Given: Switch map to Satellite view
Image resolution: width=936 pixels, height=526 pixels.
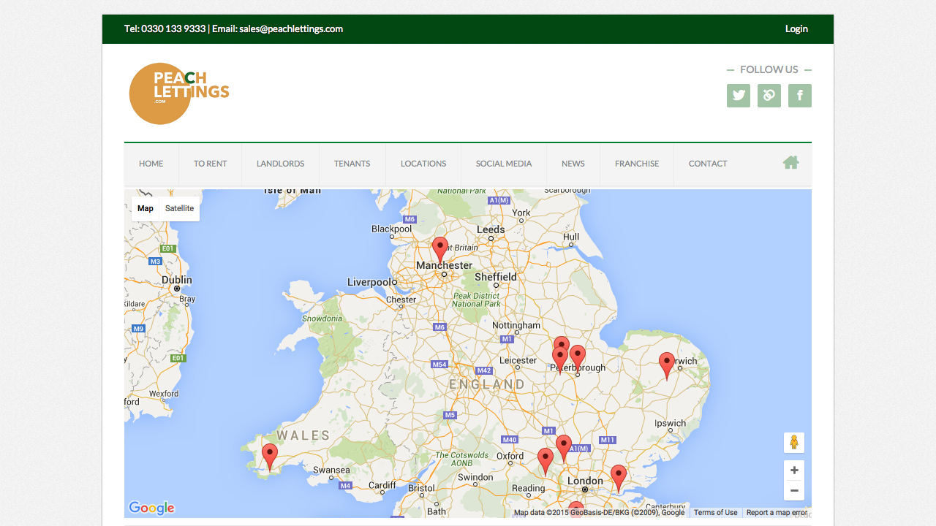Looking at the screenshot, I should 179,208.
